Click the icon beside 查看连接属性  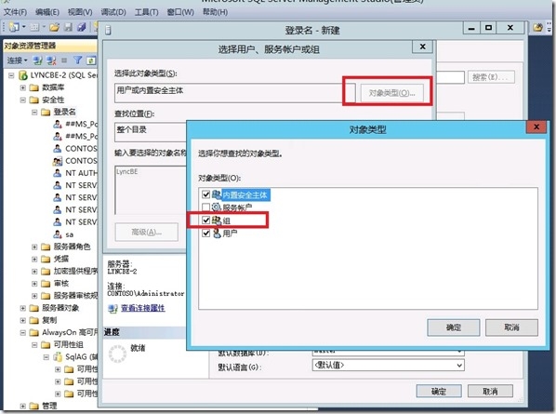pos(113,308)
